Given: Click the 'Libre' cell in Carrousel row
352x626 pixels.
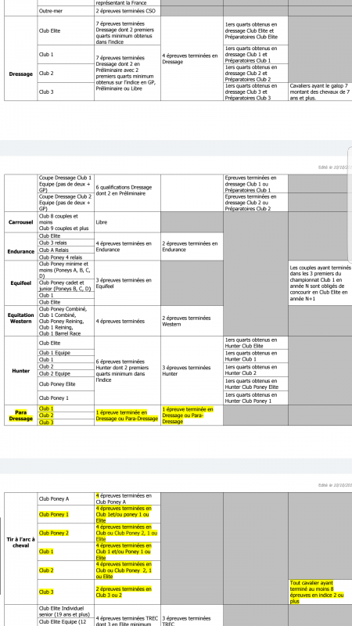Looking at the screenshot, I should coord(128,222).
